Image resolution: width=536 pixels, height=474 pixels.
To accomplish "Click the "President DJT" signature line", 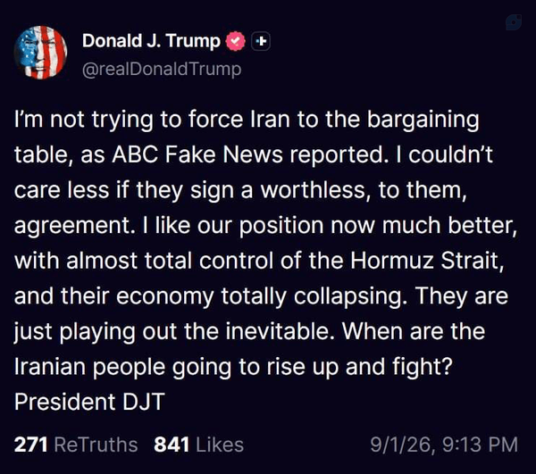I will click(89, 402).
